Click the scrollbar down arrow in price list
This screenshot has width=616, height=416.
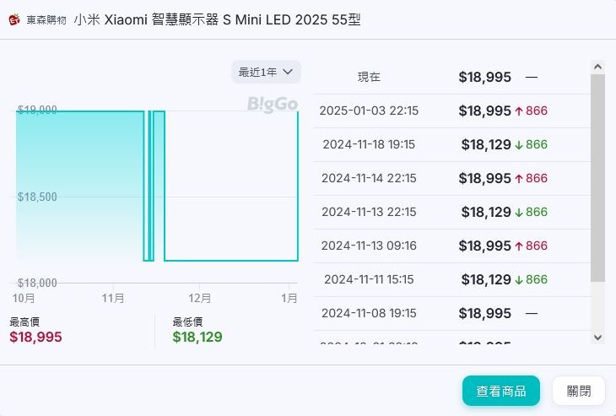tap(598, 338)
